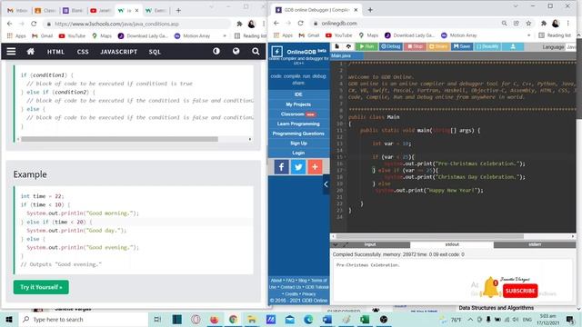Open Extensions puzzle icon in left browser
The image size is (582, 327).
point(239,24)
